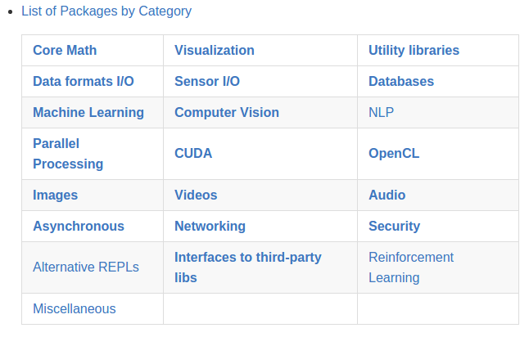Go to the Images packages link

coord(56,195)
